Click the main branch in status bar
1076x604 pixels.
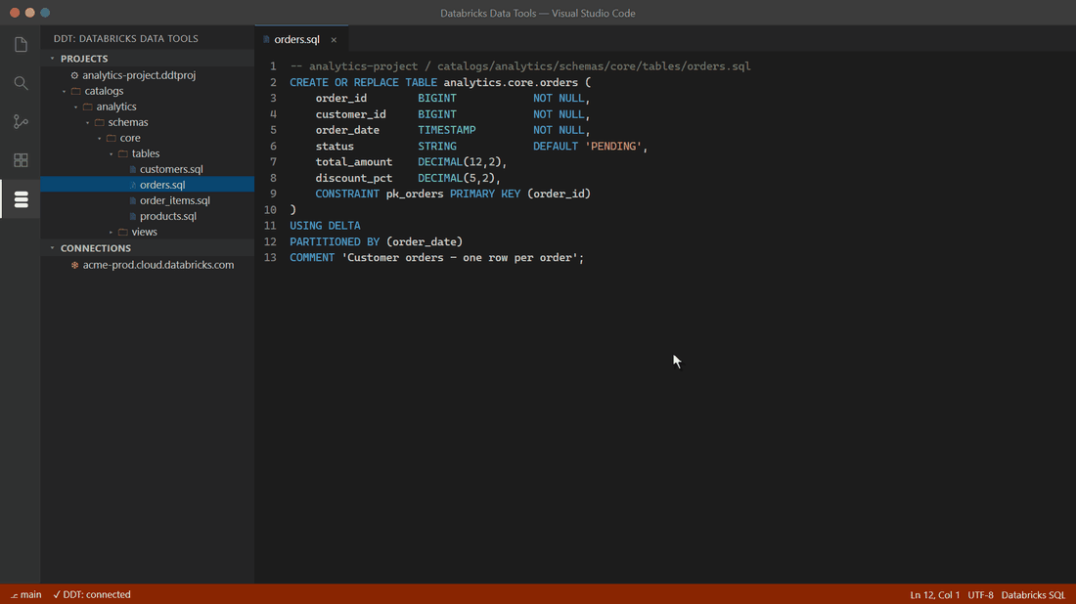pos(25,594)
